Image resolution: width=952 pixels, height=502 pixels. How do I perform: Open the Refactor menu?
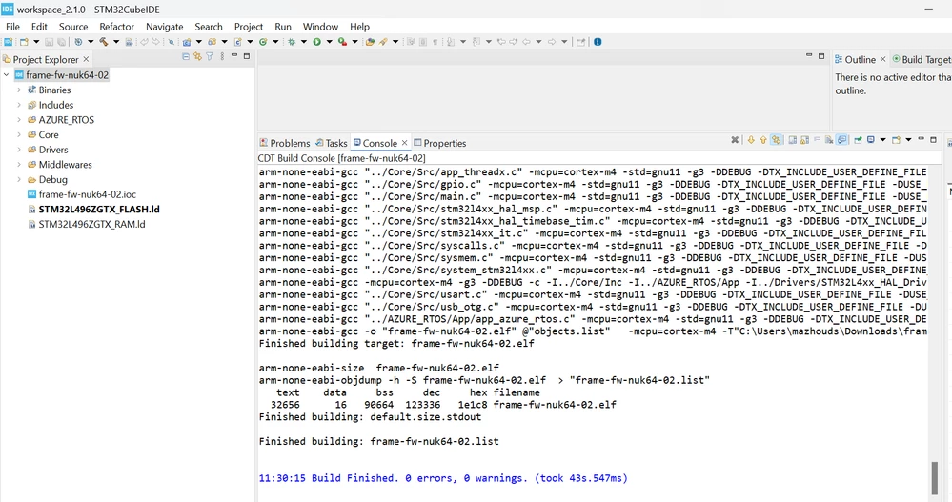tap(116, 27)
